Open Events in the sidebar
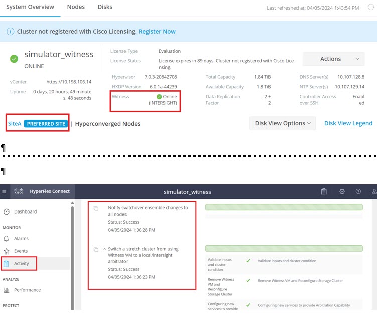The height and width of the screenshot is (318, 378). tap(21, 251)
